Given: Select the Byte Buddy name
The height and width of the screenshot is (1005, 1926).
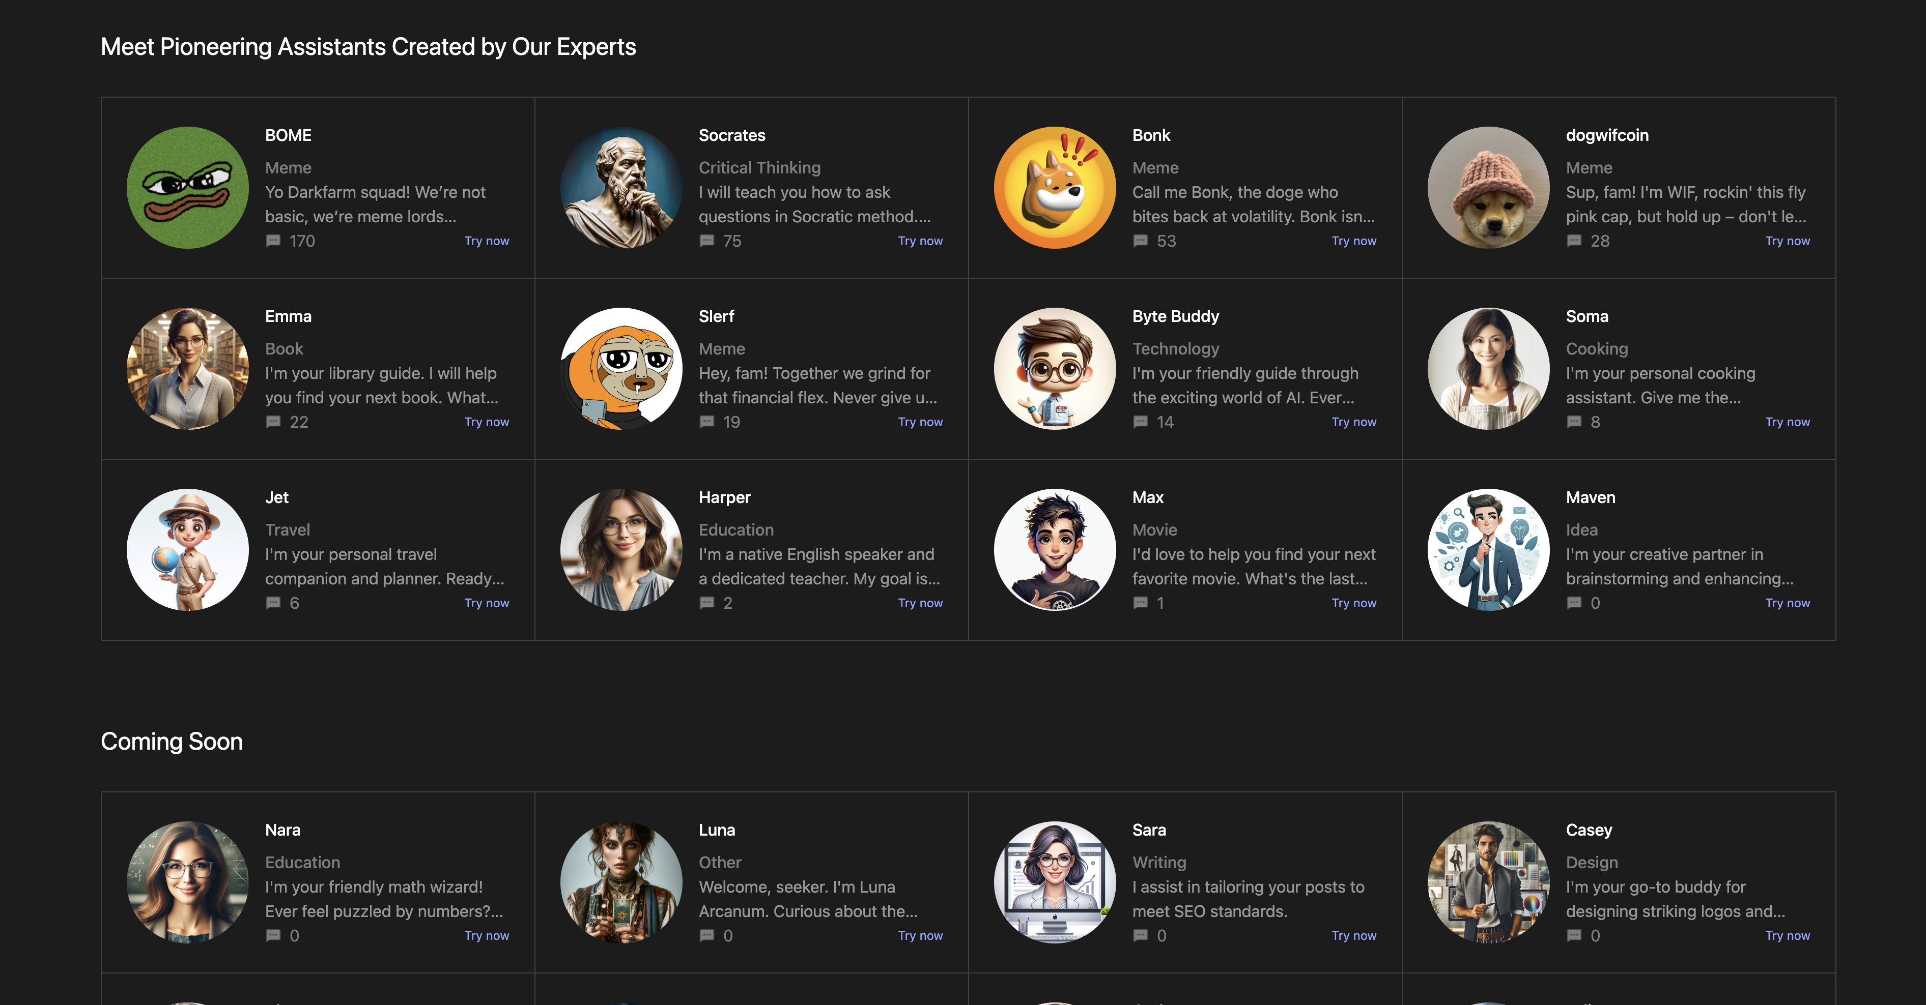Looking at the screenshot, I should 1175,316.
